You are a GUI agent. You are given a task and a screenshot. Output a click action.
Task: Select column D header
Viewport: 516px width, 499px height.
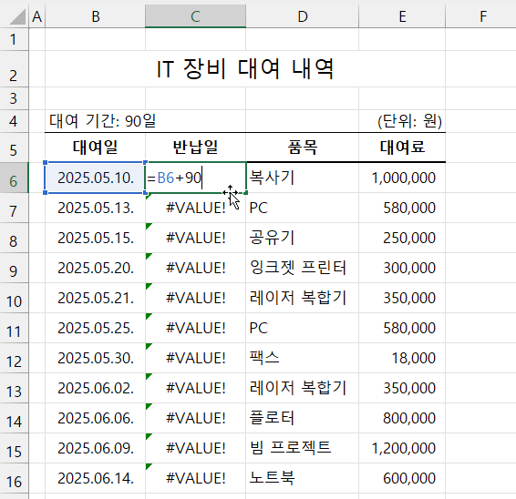tap(303, 16)
